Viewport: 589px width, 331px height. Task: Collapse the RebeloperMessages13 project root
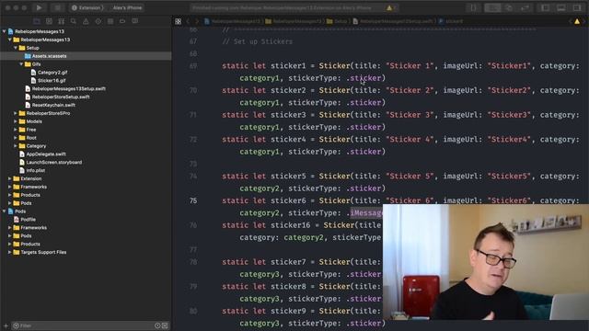click(x=4, y=31)
